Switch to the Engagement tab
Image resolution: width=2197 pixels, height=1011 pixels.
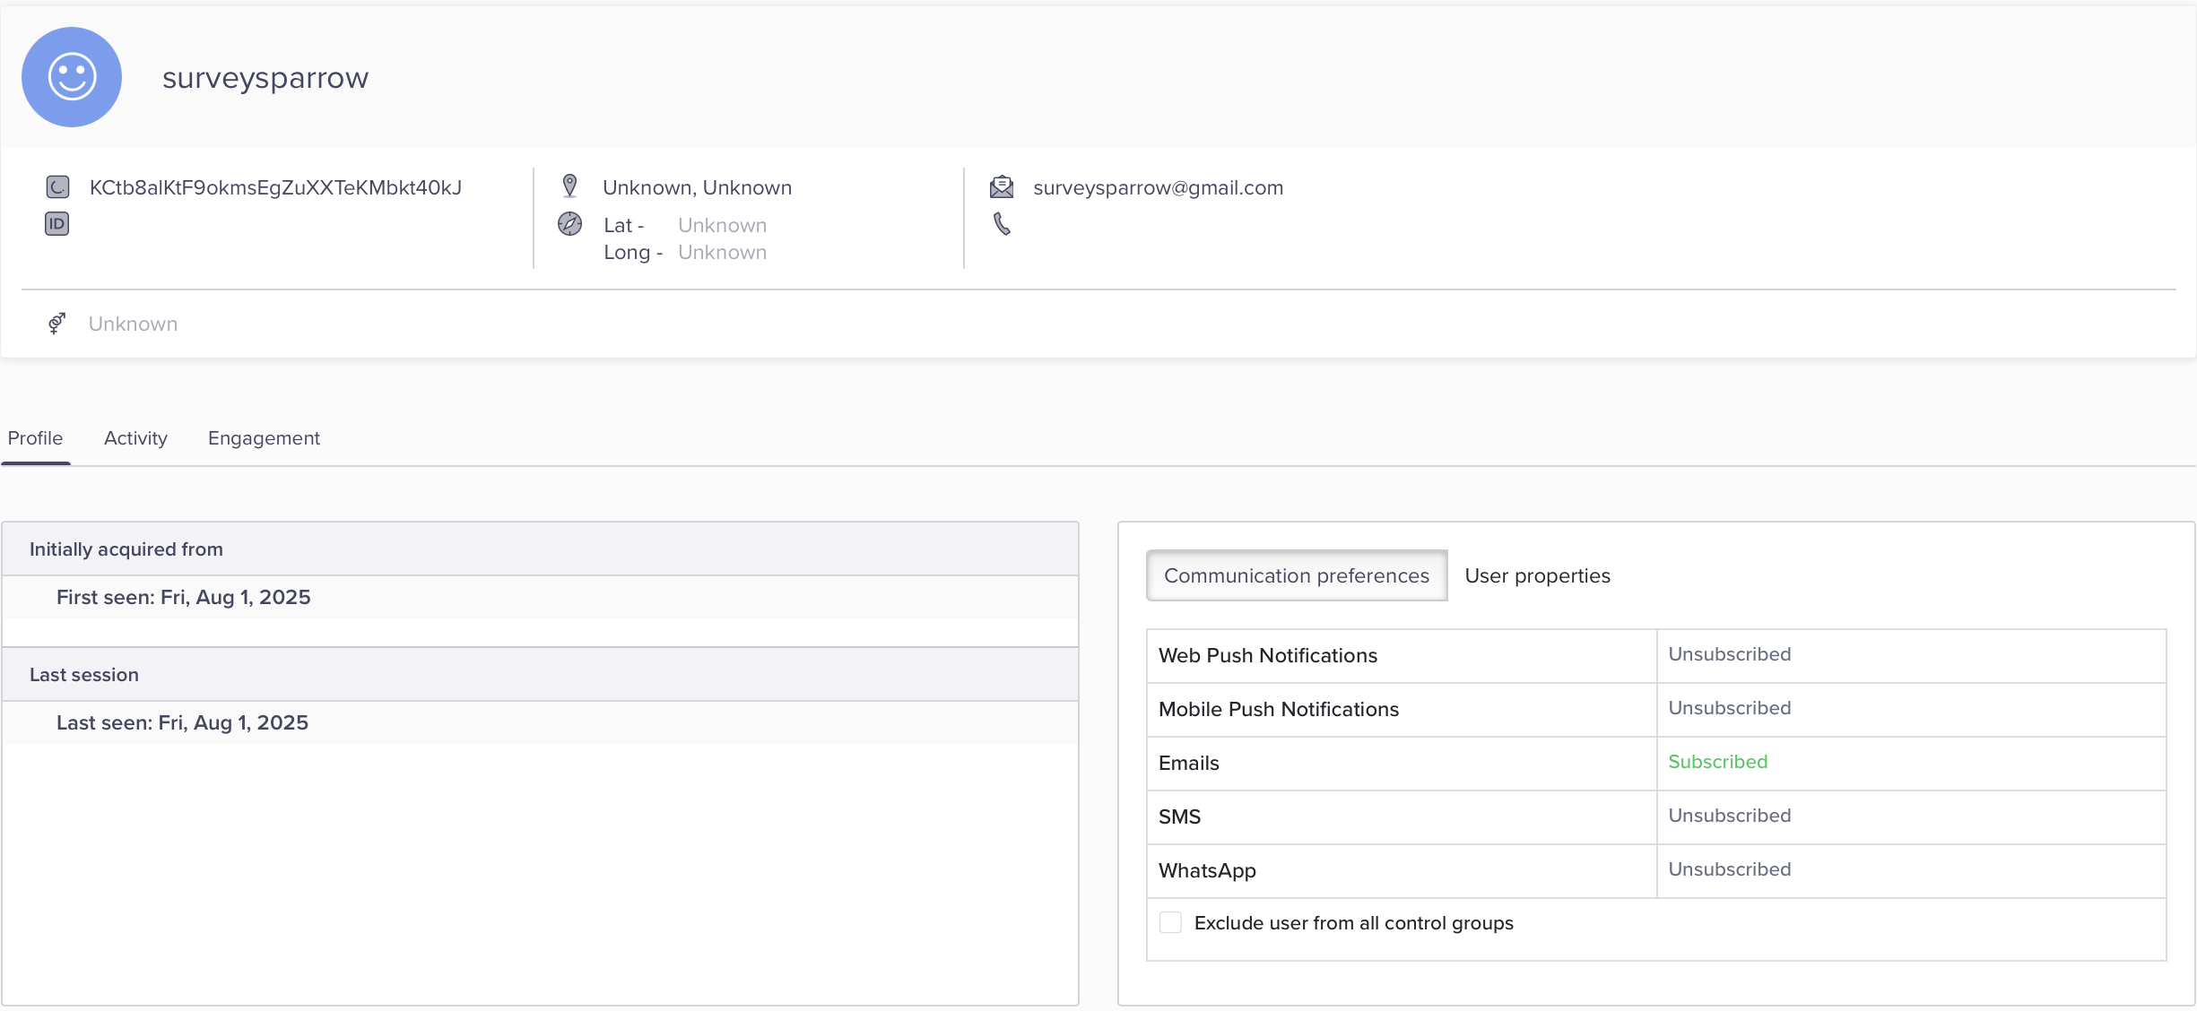tap(264, 438)
